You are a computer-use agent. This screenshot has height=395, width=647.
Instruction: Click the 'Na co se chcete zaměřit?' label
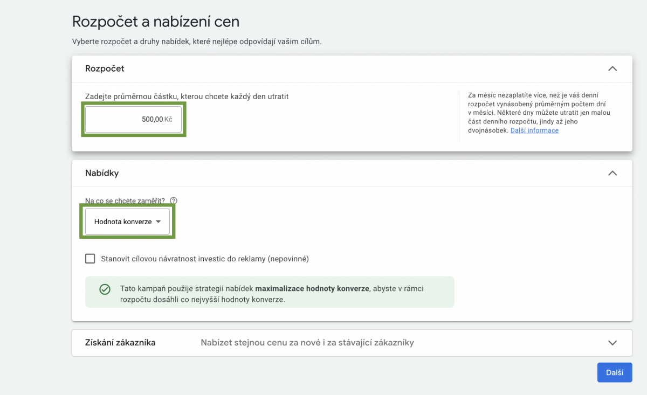[125, 201]
